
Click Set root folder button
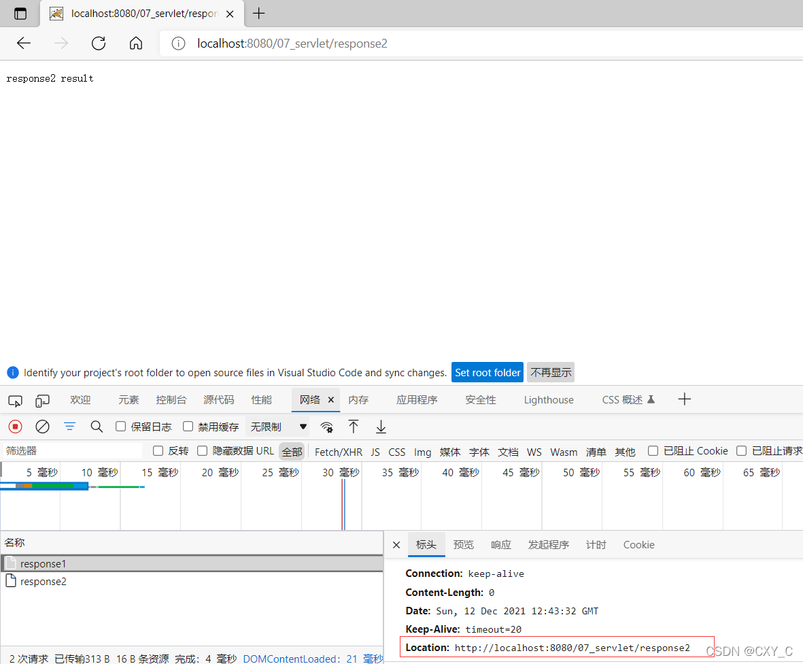click(488, 372)
